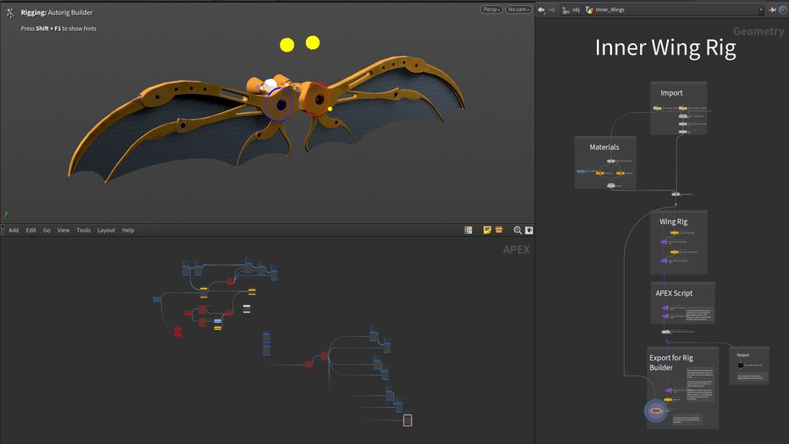Expand the network path history dropdown arrow
The height and width of the screenshot is (444, 789).
(x=763, y=11)
